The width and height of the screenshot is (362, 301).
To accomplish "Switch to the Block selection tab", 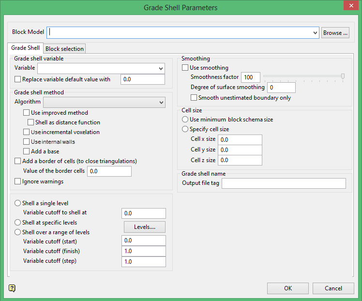I will (x=64, y=49).
